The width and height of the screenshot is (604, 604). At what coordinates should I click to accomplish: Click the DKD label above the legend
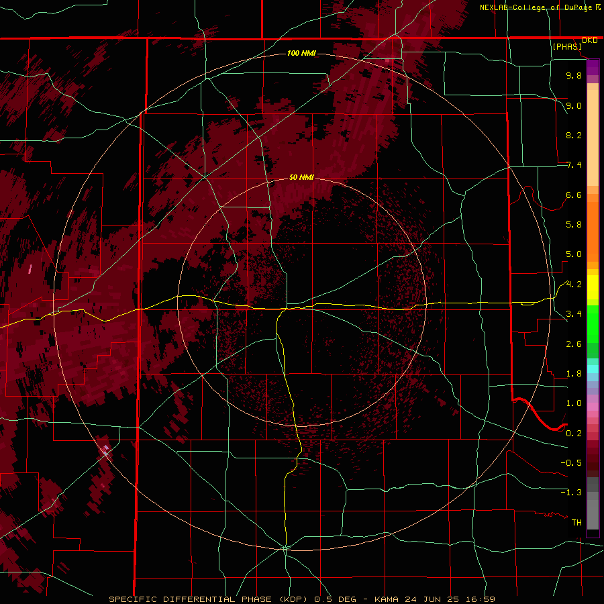click(x=589, y=40)
